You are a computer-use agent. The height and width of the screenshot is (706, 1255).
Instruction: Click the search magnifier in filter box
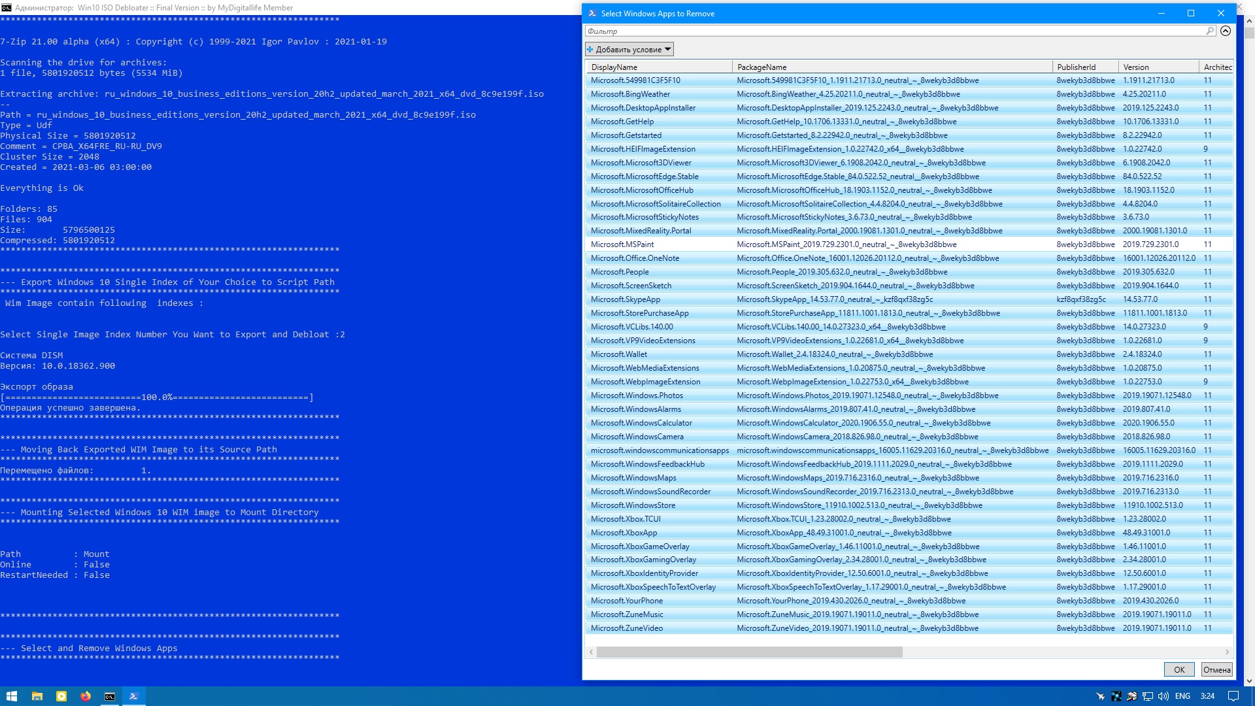1210,31
